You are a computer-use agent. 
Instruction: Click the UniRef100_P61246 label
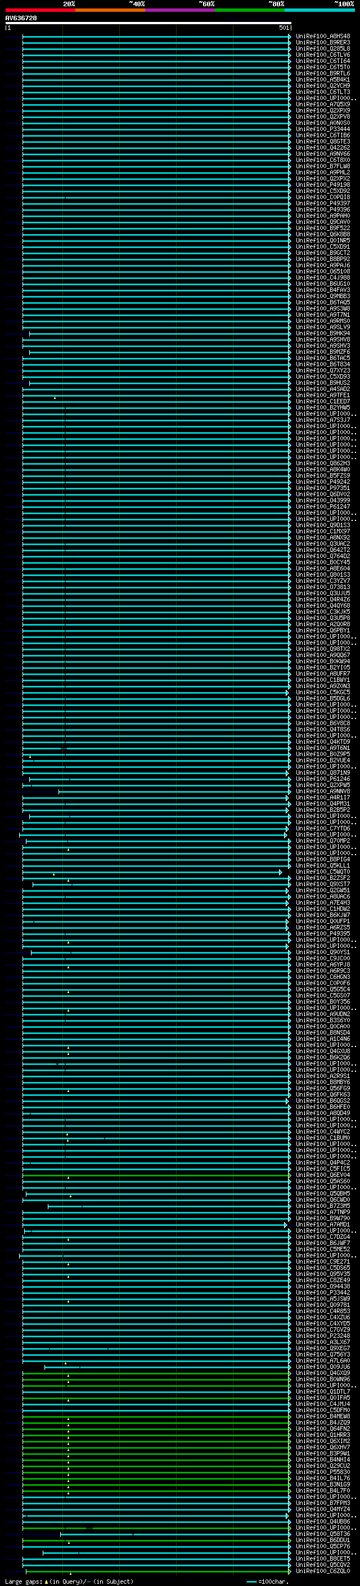(323, 779)
